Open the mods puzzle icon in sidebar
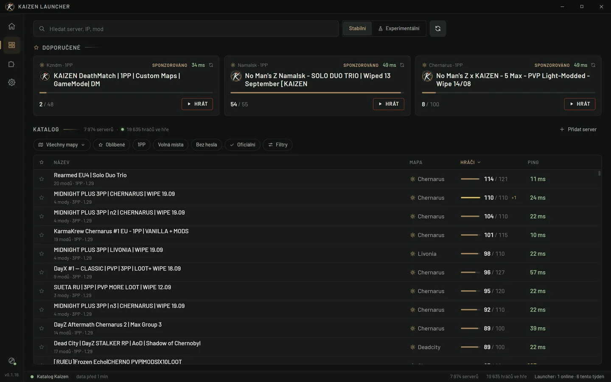The width and height of the screenshot is (611, 382). coord(11,64)
